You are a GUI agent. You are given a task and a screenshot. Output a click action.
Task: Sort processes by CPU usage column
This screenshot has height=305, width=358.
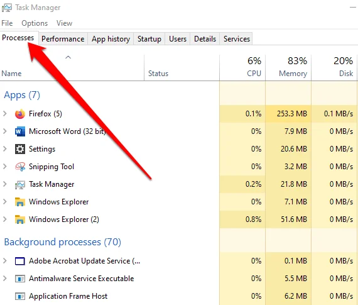(x=242, y=67)
